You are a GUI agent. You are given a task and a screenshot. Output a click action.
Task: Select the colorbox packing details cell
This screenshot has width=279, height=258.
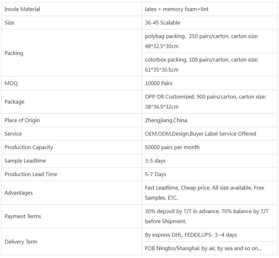tap(201, 64)
